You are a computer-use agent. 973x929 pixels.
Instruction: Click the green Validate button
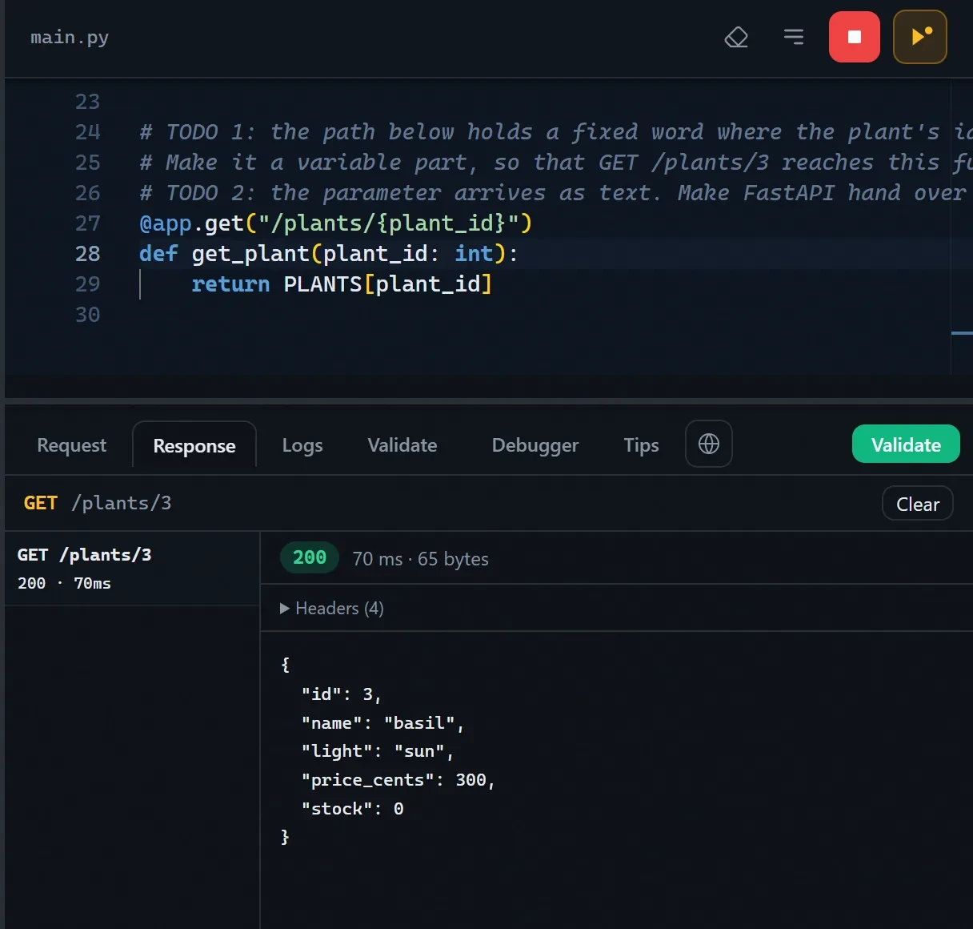click(906, 444)
